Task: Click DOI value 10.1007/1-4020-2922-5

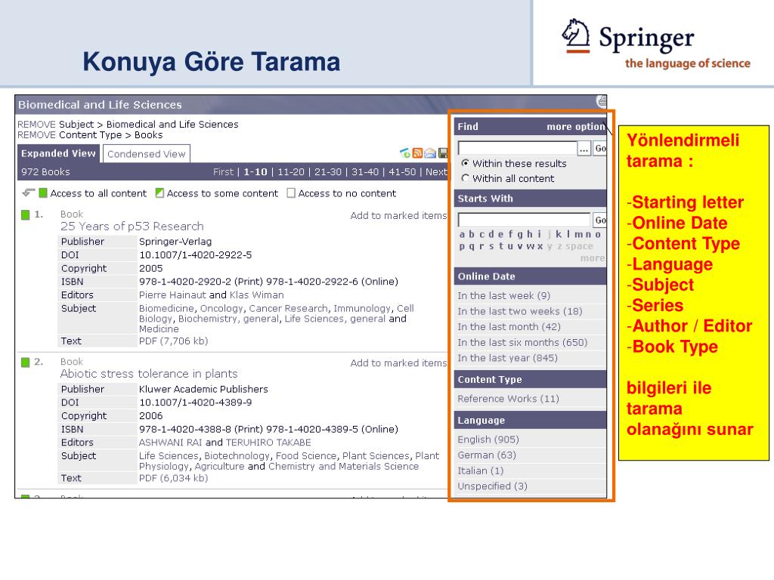Action: coord(195,255)
